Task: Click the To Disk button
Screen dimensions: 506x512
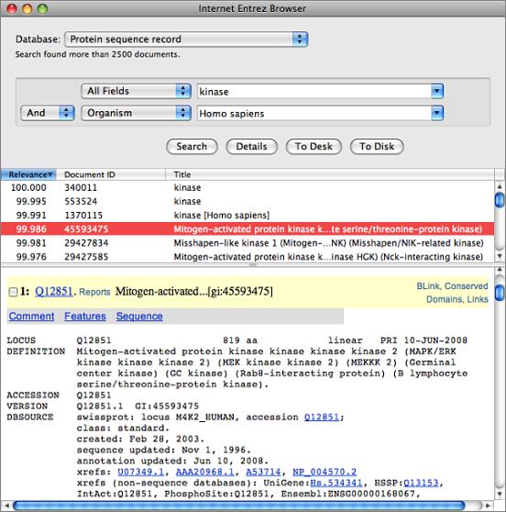Action: point(377,146)
